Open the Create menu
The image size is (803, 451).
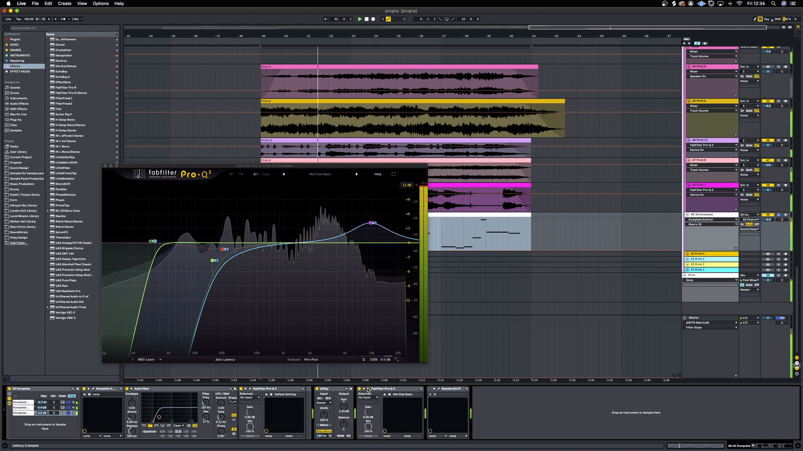(64, 3)
